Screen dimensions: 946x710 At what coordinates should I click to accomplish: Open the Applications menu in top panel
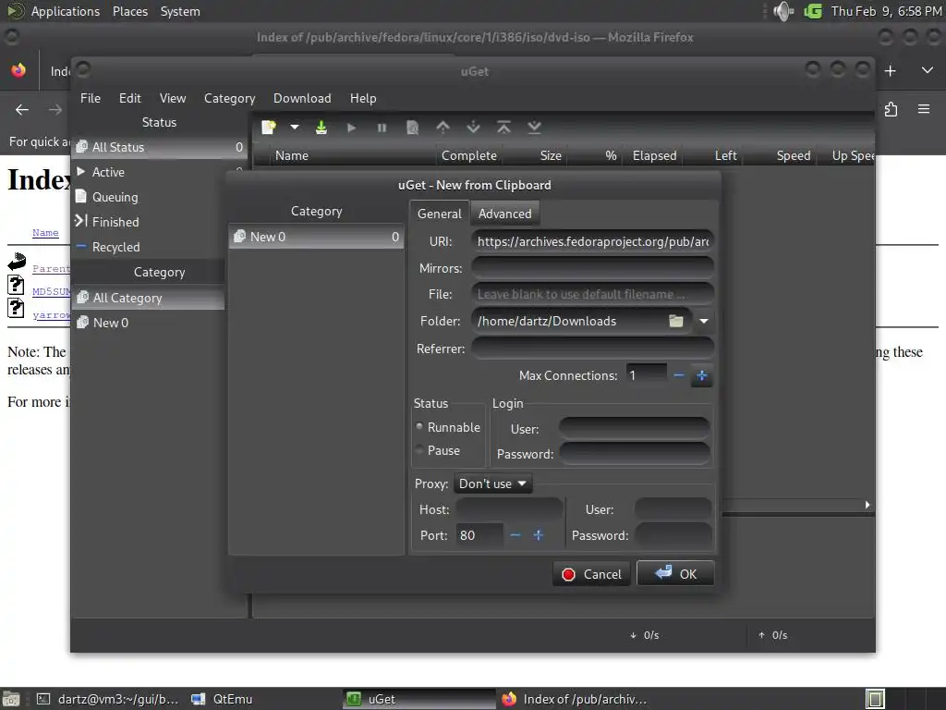pos(66,11)
